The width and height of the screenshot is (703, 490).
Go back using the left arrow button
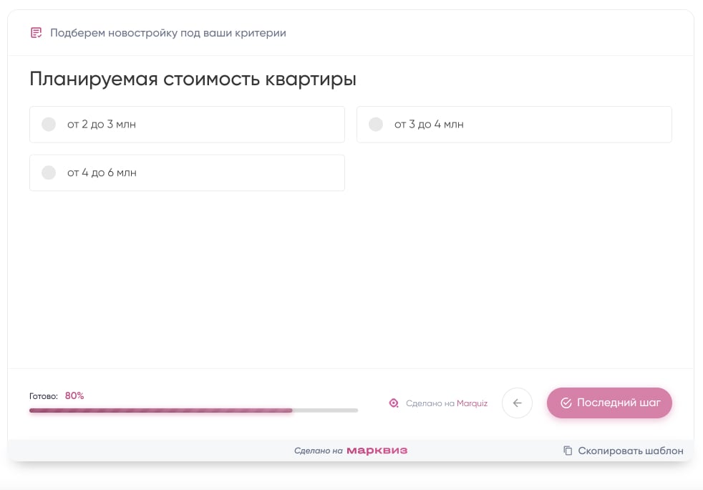point(517,403)
